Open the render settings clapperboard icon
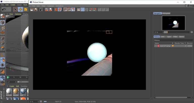 point(41,10)
